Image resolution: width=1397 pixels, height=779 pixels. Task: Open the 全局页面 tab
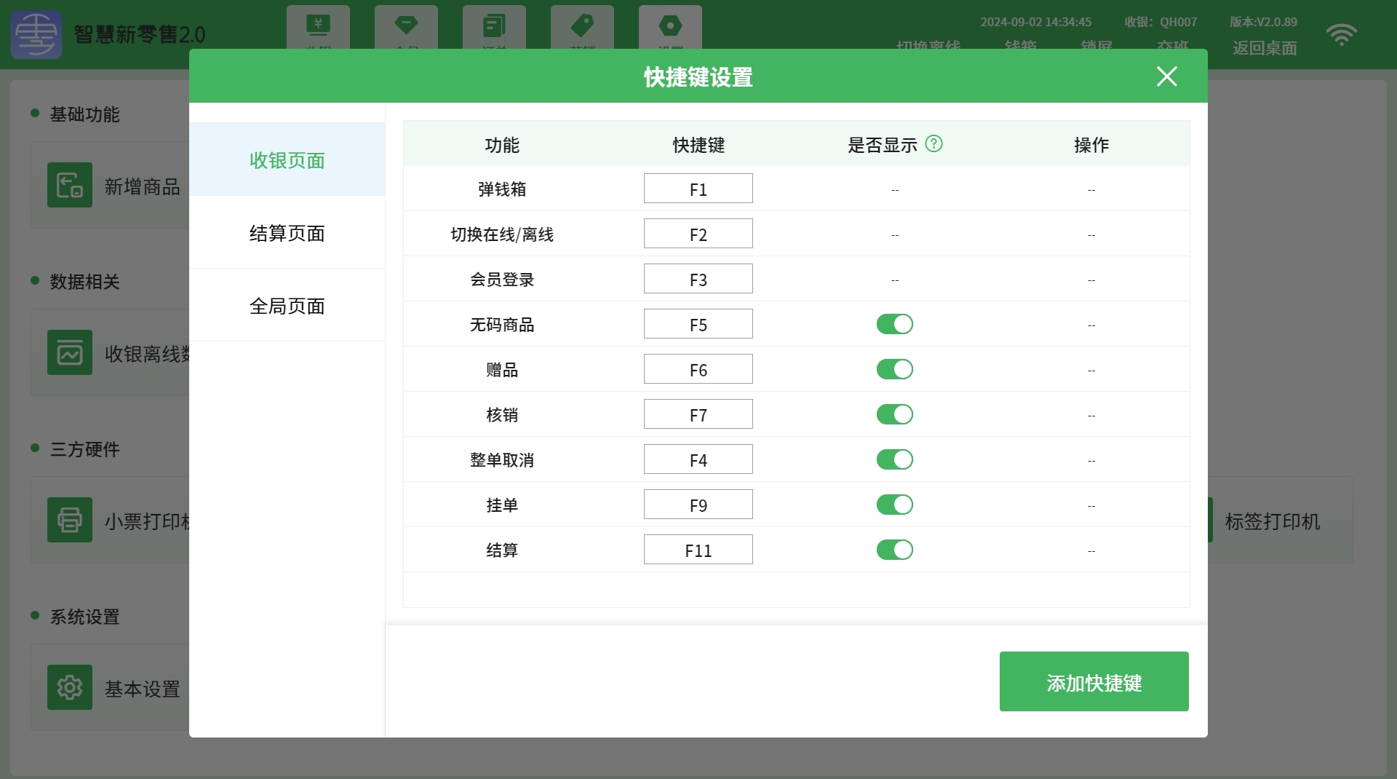(x=287, y=305)
